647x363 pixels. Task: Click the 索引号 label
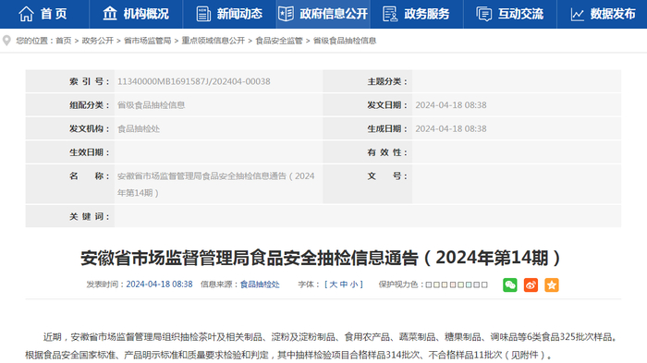point(89,81)
